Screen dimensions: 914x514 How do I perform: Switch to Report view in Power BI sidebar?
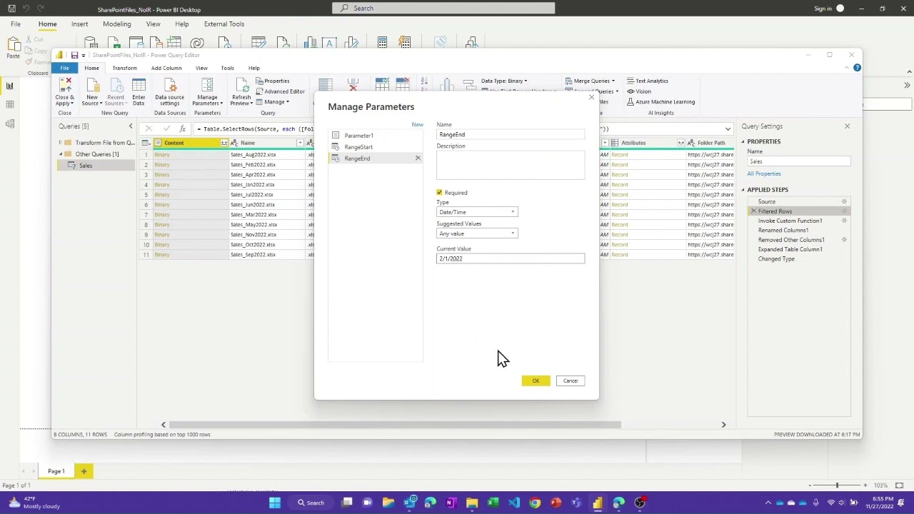point(10,86)
